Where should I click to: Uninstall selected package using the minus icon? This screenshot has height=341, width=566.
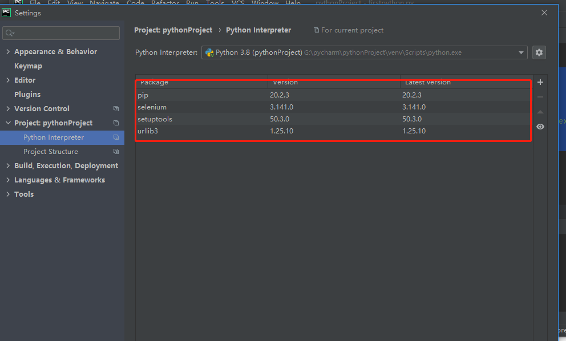pyautogui.click(x=540, y=96)
